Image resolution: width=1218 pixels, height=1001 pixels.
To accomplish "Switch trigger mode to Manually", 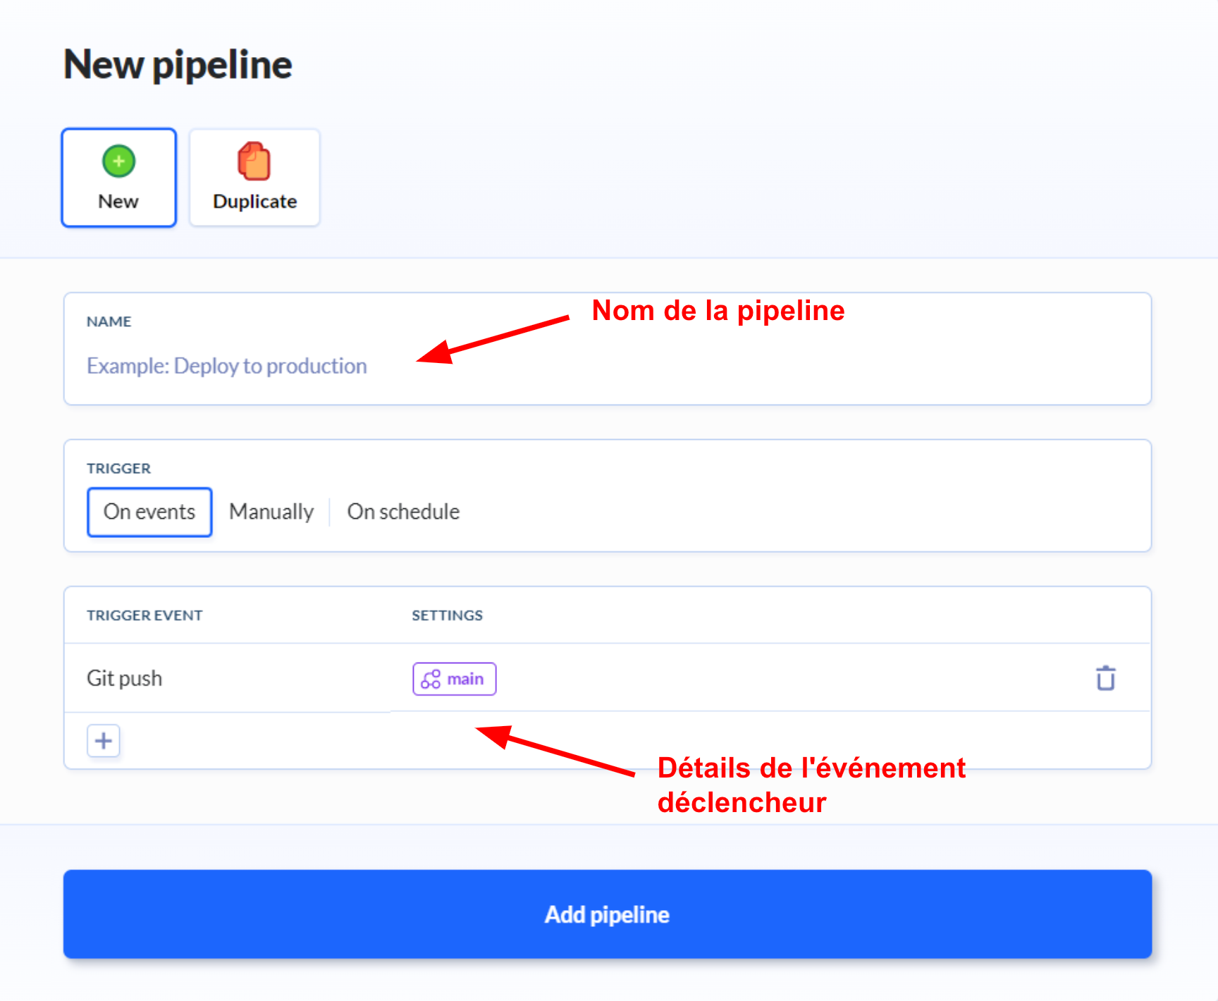I will [x=271, y=512].
